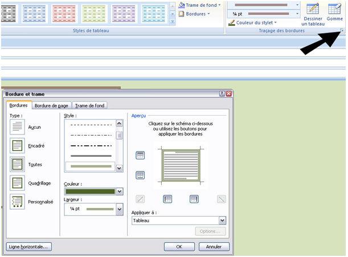Image resolution: width=348 pixels, height=257 pixels.
Task: Open the Trame de fond shading menu
Action: [199, 5]
